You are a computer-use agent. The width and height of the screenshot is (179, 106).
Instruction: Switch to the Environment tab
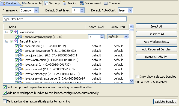(x=90, y=3)
